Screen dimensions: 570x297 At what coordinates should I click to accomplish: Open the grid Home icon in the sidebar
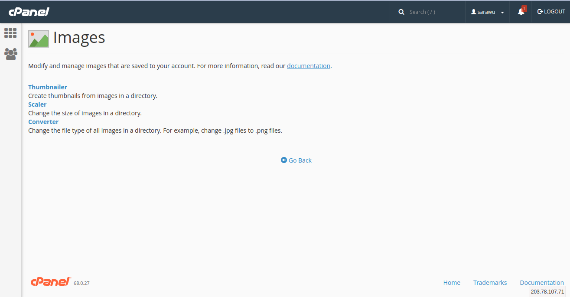tap(10, 33)
